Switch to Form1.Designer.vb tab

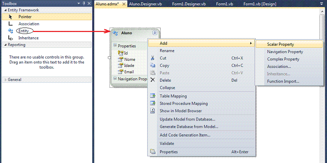[x=189, y=4]
